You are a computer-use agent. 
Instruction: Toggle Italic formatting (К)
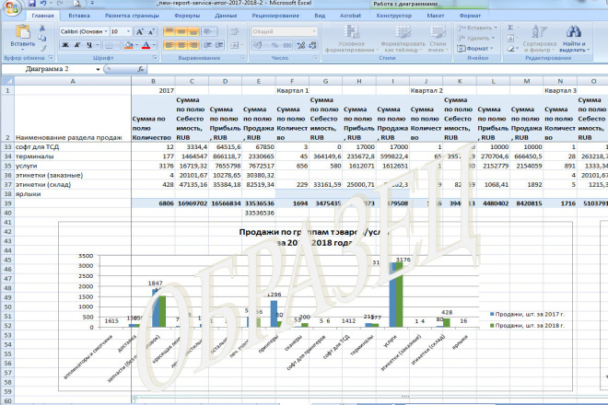pos(76,45)
